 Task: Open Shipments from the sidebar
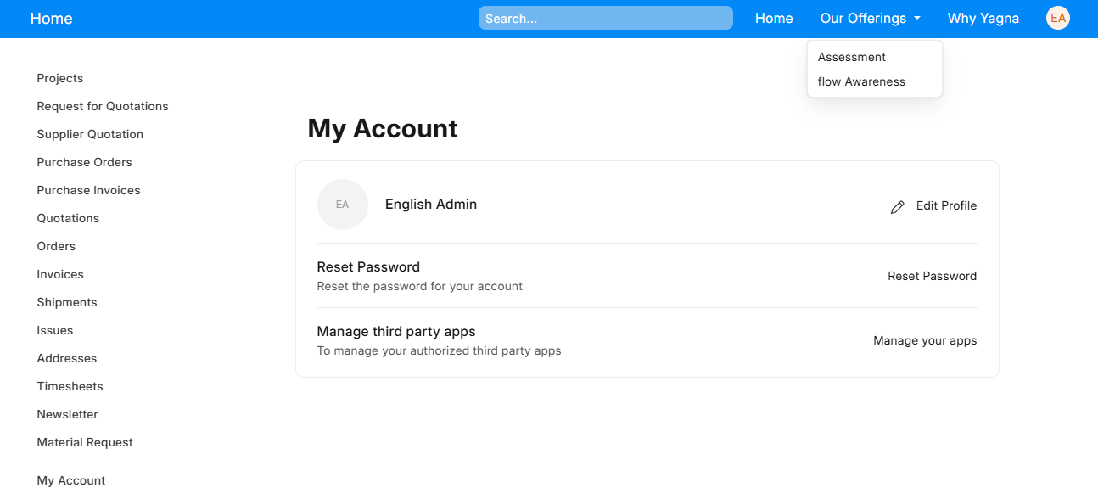(67, 302)
